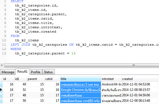Image resolution: width=159 pixels, height=105 pixels.
Task: Click the WHERE keyword in line 12
Action: [16, 49]
